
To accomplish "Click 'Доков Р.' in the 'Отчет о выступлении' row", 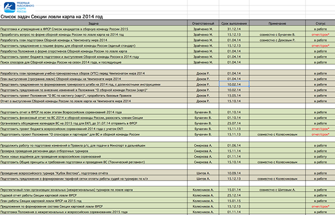I will coord(203,101).
